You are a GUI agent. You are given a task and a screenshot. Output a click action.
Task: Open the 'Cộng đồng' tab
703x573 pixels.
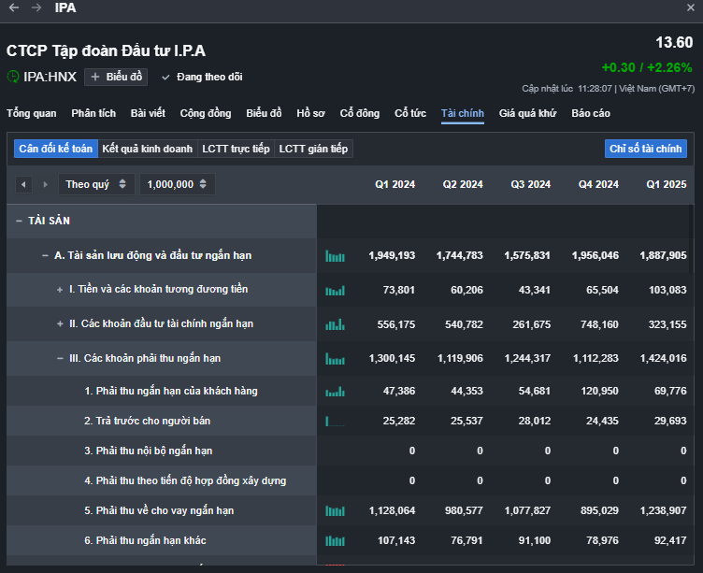point(206,113)
